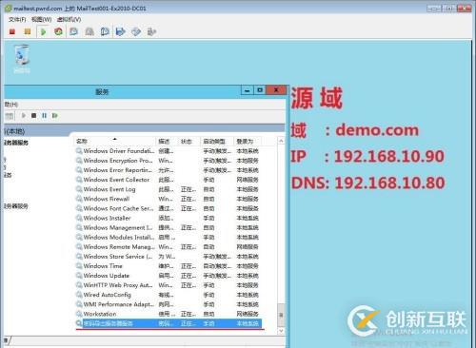
Task: Select WinHTTP Web Proxy Aut... service row
Action: click(168, 285)
